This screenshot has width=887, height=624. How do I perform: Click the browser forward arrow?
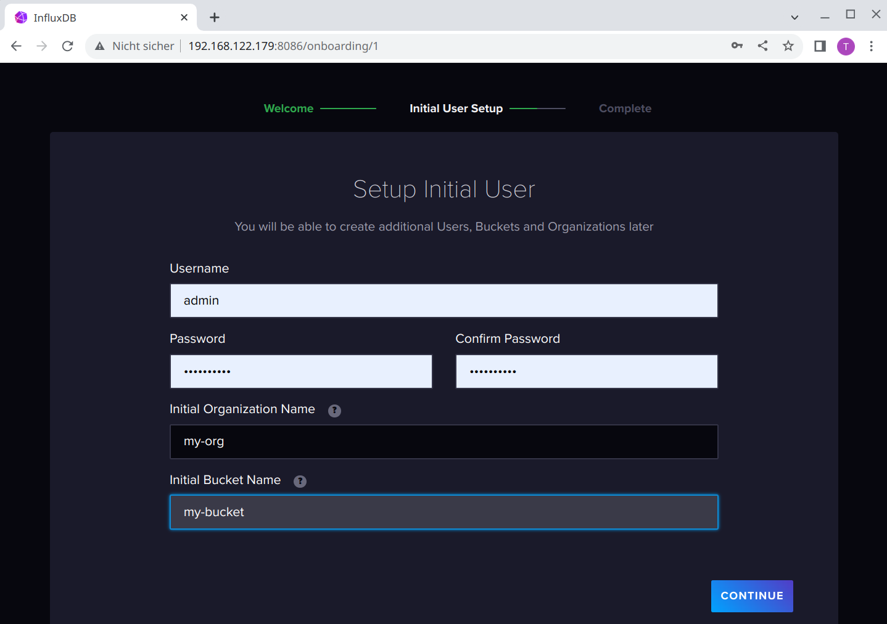pos(42,46)
